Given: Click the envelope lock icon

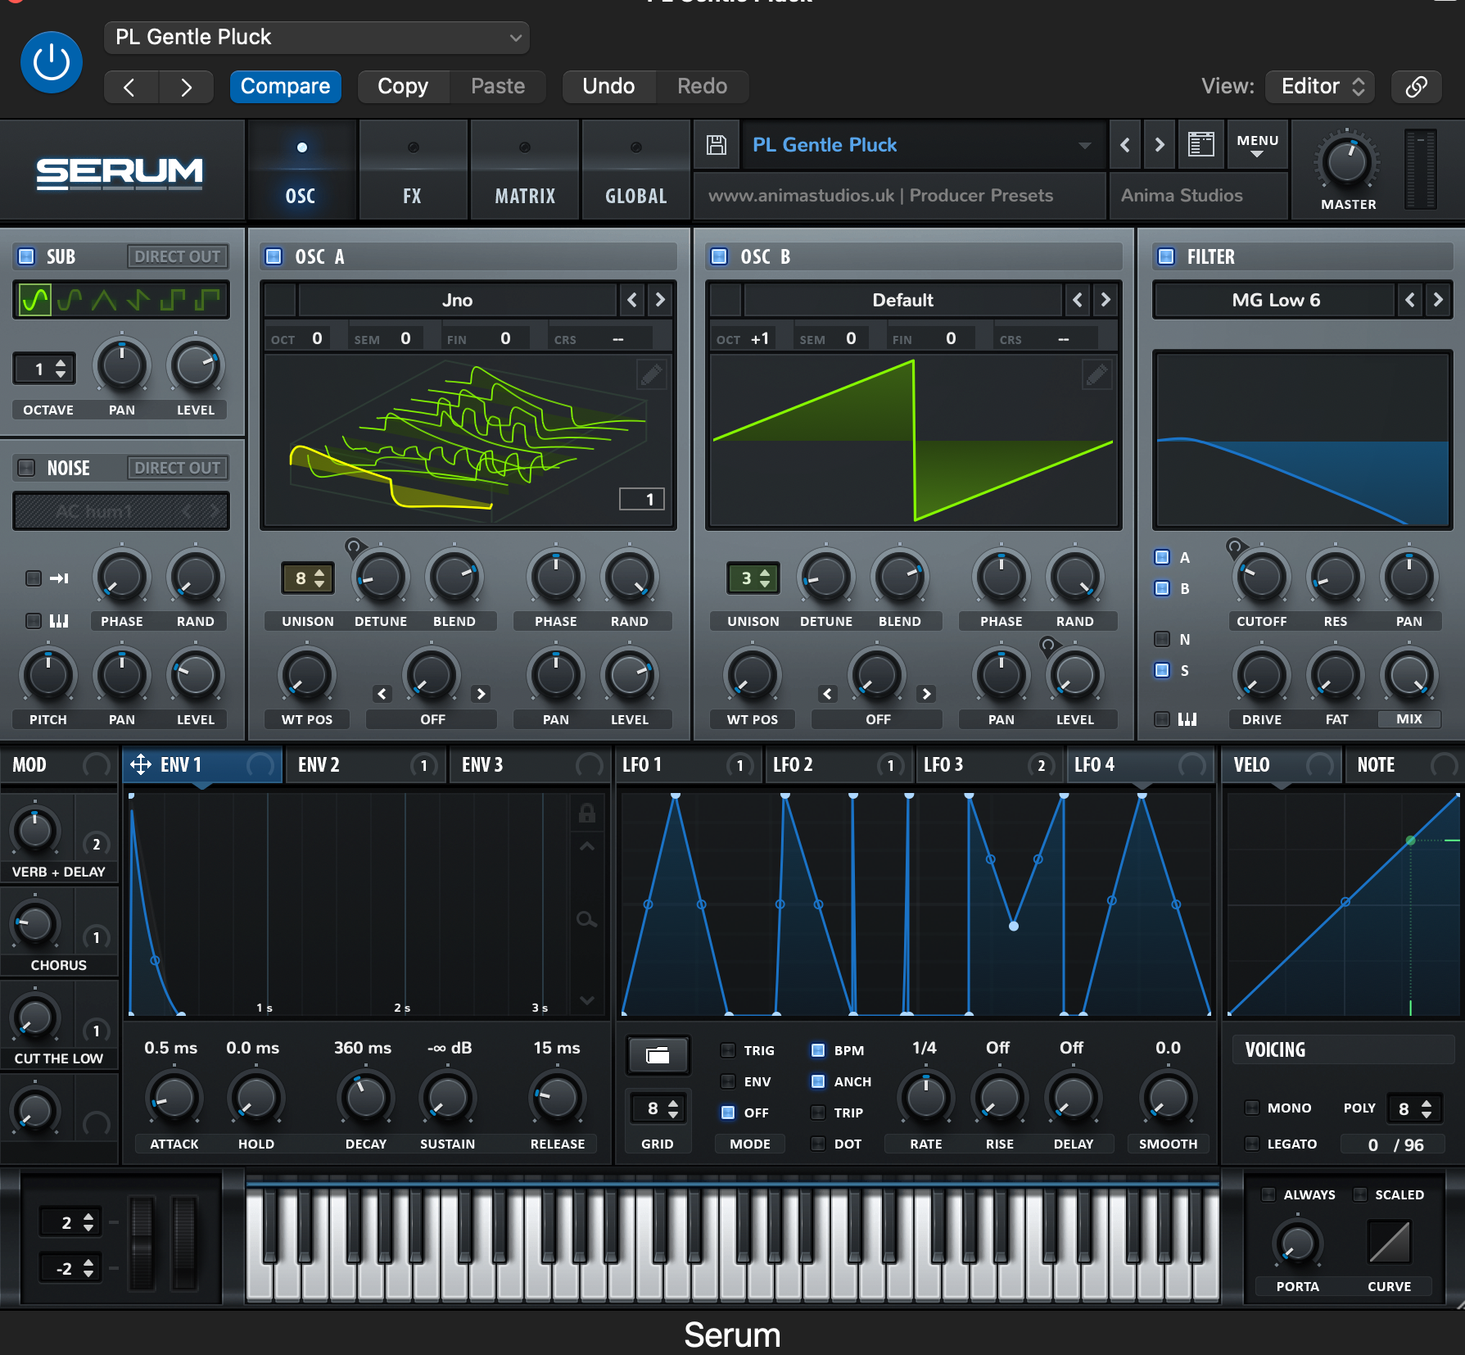Looking at the screenshot, I should [x=586, y=813].
